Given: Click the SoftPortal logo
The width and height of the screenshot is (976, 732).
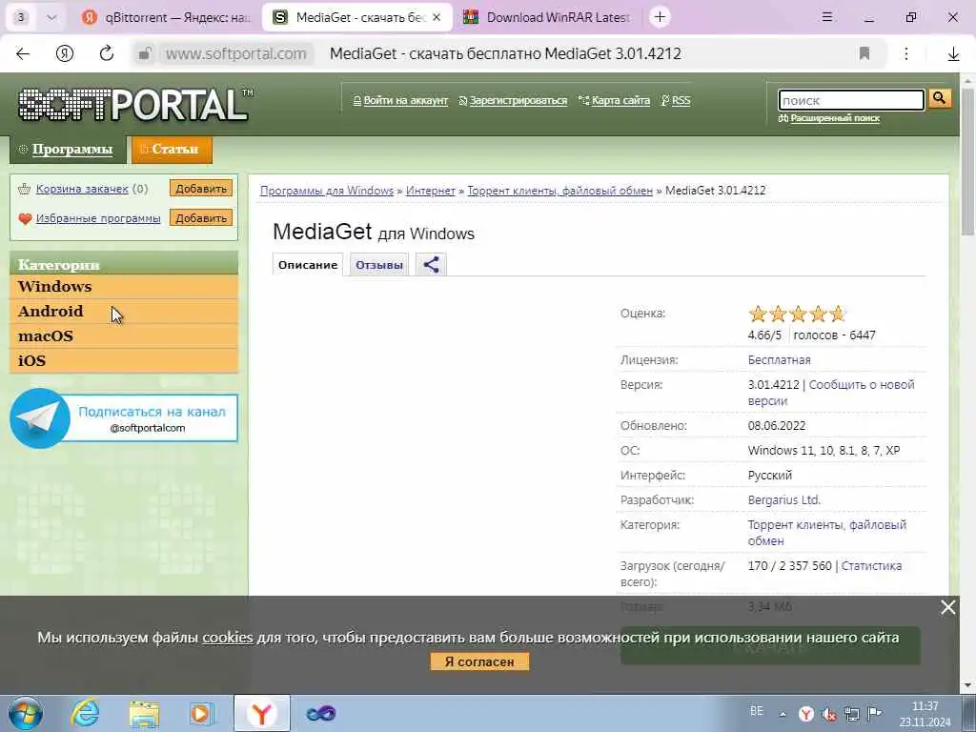Looking at the screenshot, I should click(x=133, y=104).
